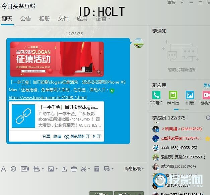Select member 临風揚(248547626)

(x=181, y=129)
